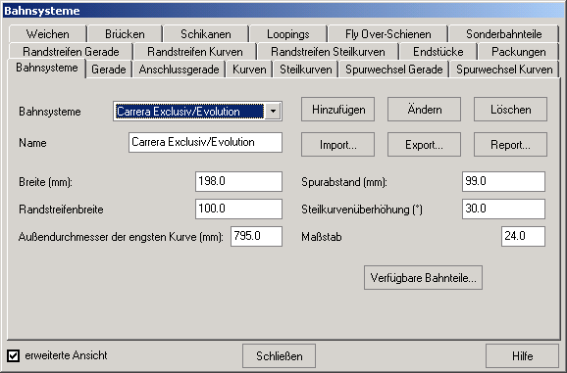Click the Außendurchmesser der engsten Kurve field
The image size is (567, 373).
pyautogui.click(x=256, y=237)
